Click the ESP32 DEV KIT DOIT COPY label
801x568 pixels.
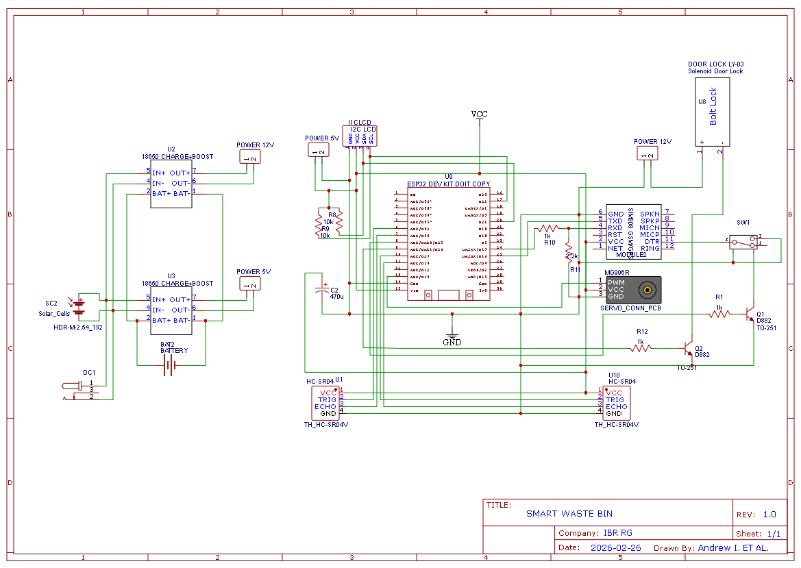click(x=449, y=184)
